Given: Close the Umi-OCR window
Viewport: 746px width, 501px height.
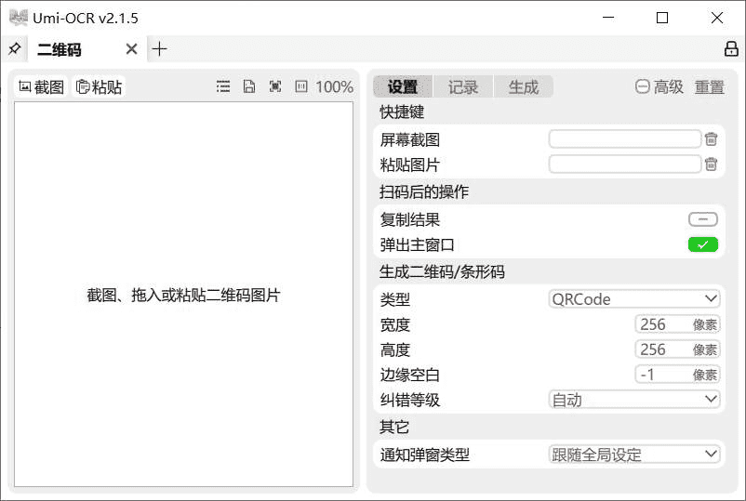Looking at the screenshot, I should tap(716, 18).
